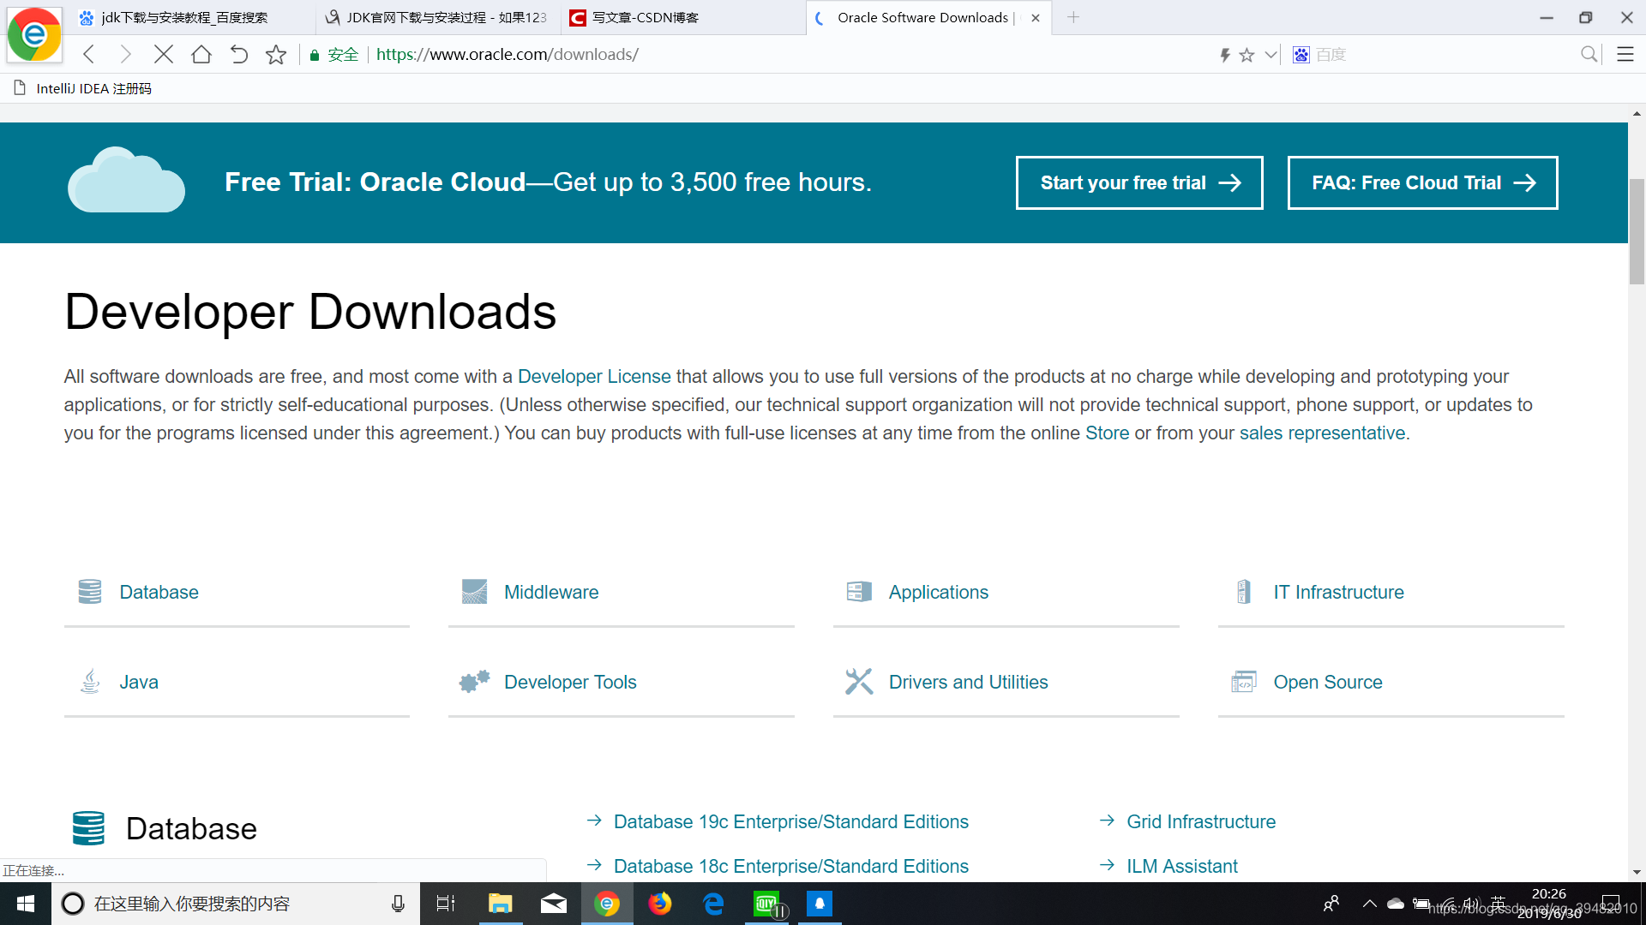Click the Baidu search engine icon
Viewport: 1646px width, 925px height.
[x=1301, y=55]
